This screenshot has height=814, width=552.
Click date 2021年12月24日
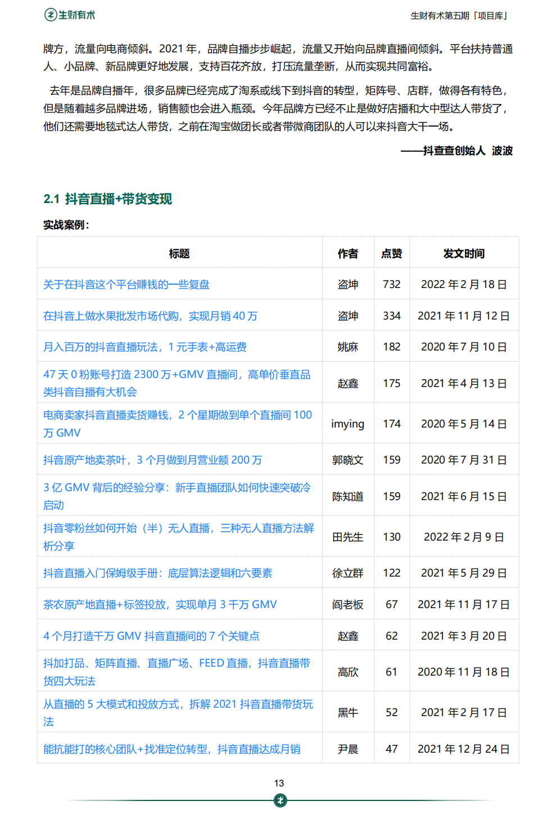point(464,749)
